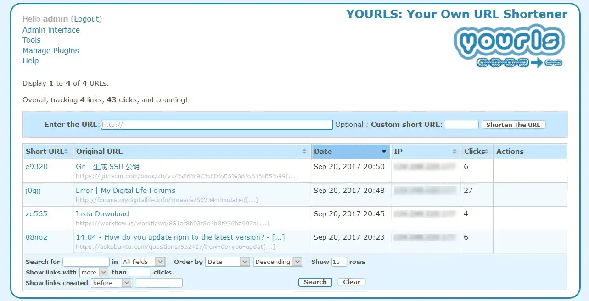Focus the Custom short URL field
This screenshot has width=589, height=301.
pyautogui.click(x=461, y=125)
